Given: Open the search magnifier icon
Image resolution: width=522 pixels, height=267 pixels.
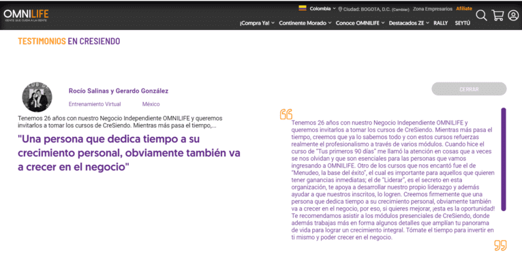Looking at the screenshot, I should click(481, 15).
